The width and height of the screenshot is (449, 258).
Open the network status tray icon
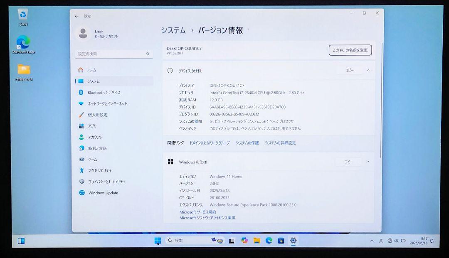[390, 241]
